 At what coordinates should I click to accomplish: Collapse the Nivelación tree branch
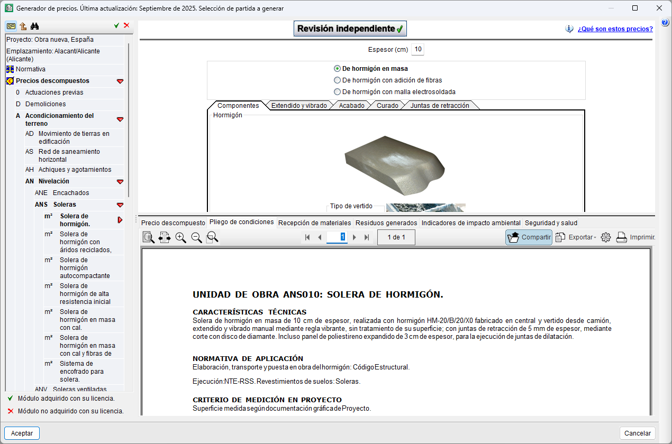point(120,181)
